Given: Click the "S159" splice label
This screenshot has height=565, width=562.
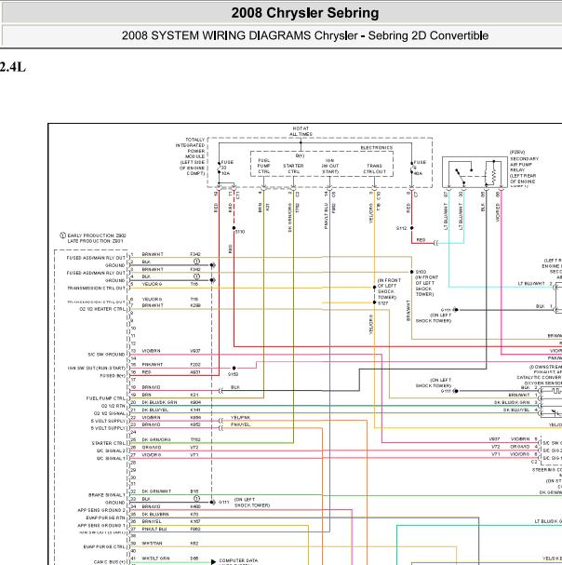Looking at the screenshot, I should coord(234,374).
